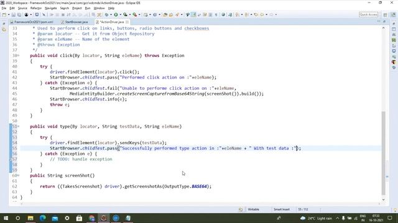Click the Restore view icon in left trim bar

pyautogui.click(x=4, y=24)
